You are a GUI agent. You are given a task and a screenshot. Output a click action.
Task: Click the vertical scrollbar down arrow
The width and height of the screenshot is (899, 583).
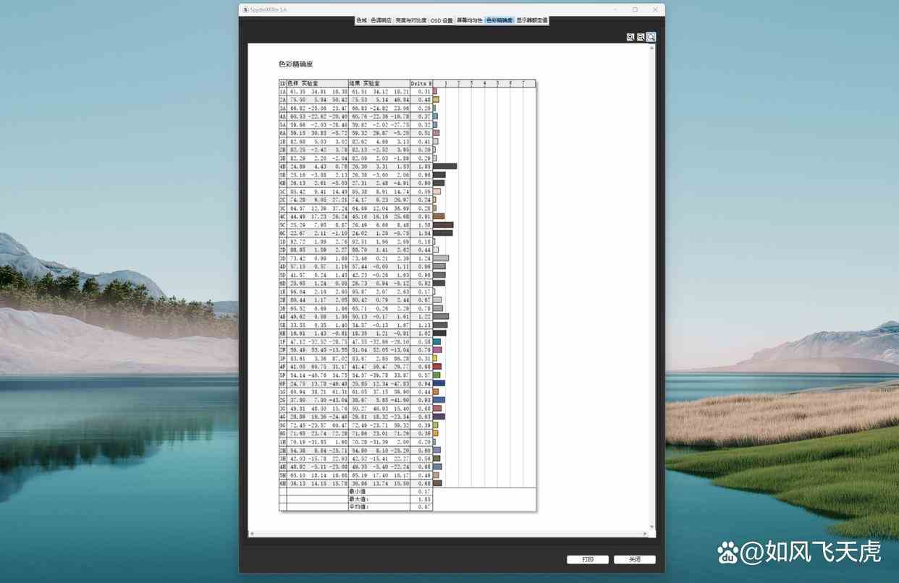point(652,527)
